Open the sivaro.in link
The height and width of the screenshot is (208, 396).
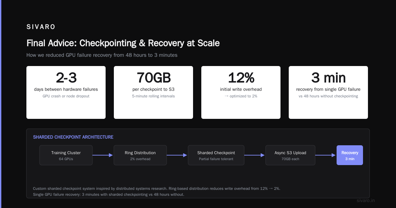(366, 200)
